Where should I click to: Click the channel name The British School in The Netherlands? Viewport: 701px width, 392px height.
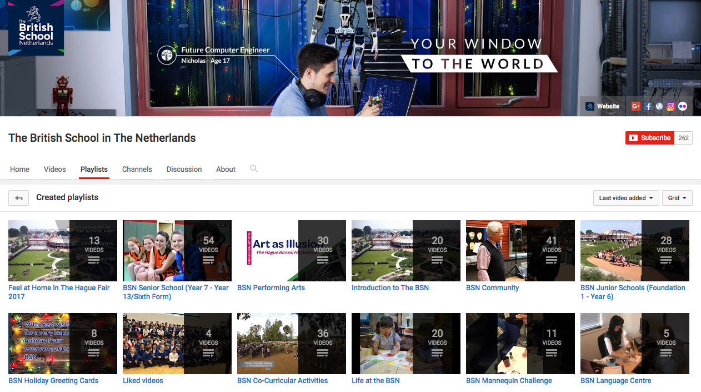pos(102,138)
